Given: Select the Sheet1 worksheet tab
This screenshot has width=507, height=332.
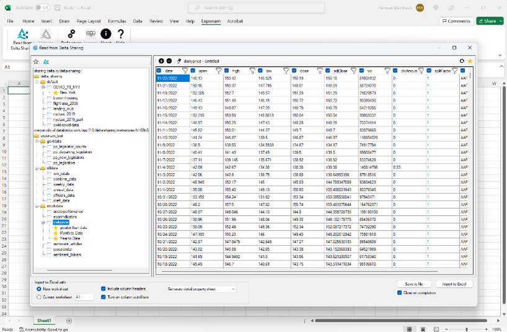Looking at the screenshot, I should coord(44,320).
